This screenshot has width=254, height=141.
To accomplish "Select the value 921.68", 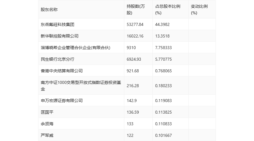I will click(x=133, y=71).
